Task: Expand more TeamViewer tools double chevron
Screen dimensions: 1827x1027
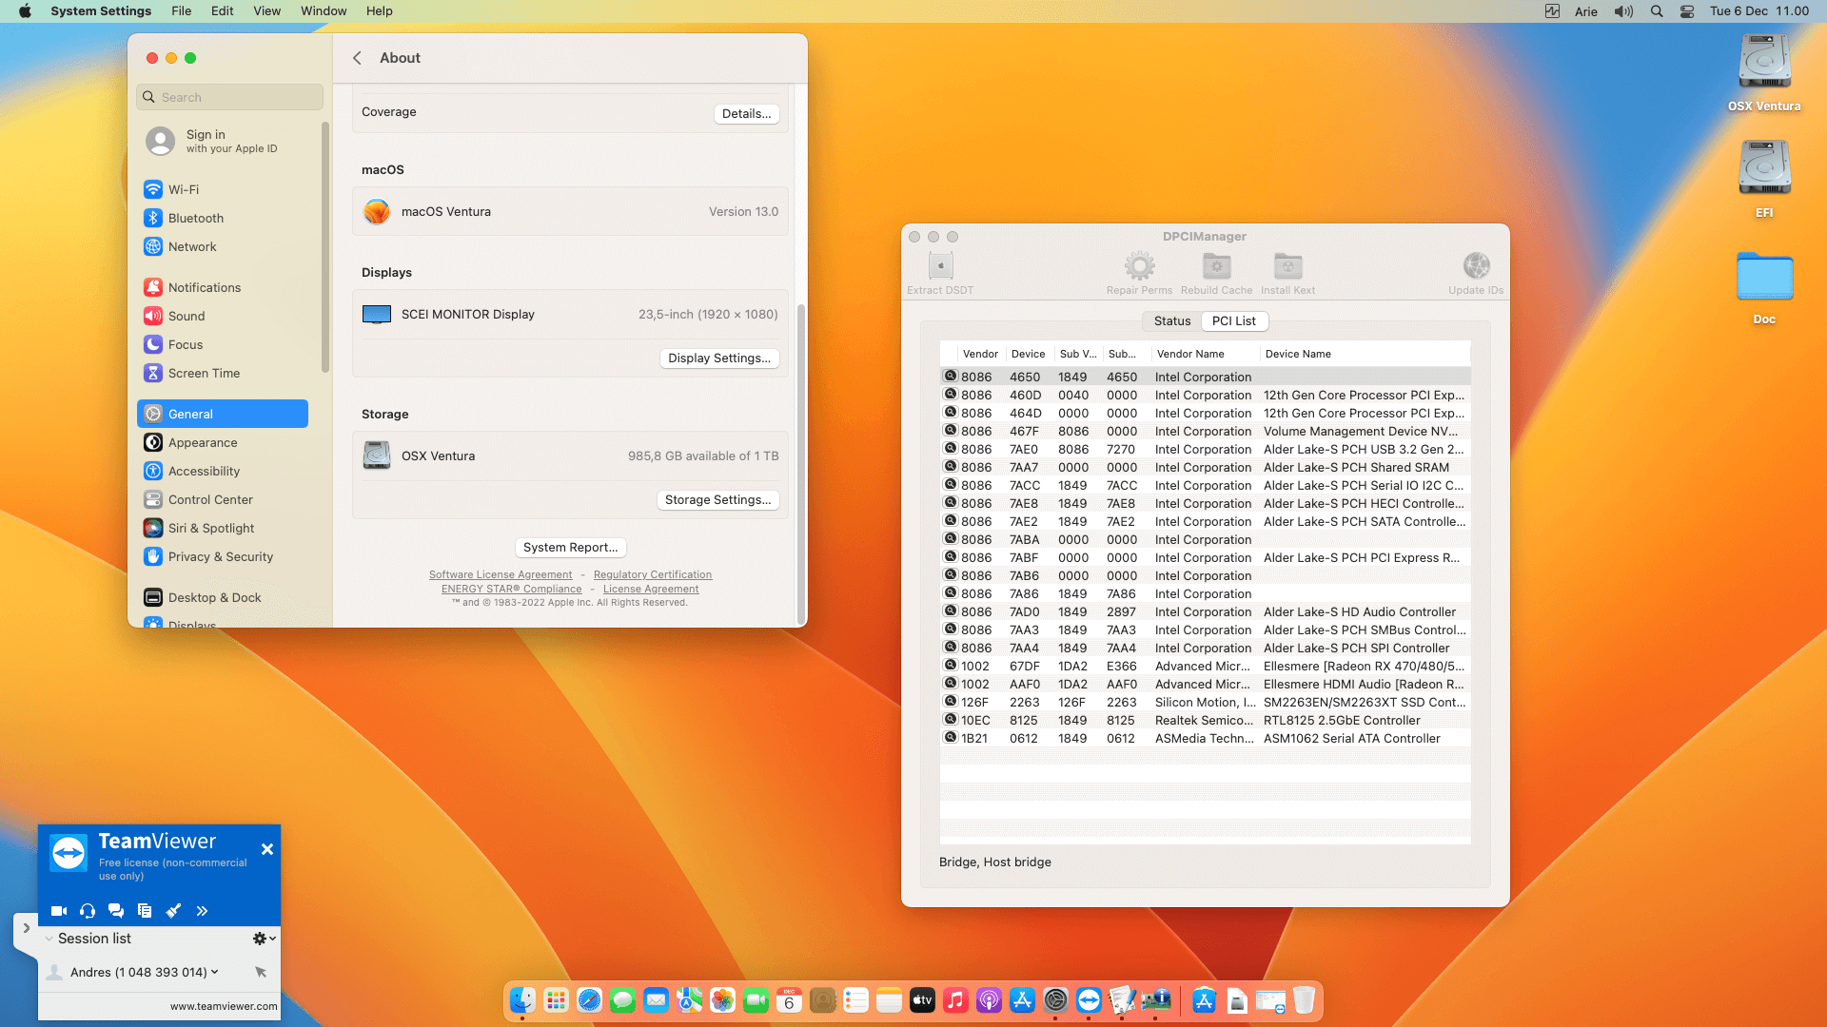Action: pyautogui.click(x=202, y=911)
